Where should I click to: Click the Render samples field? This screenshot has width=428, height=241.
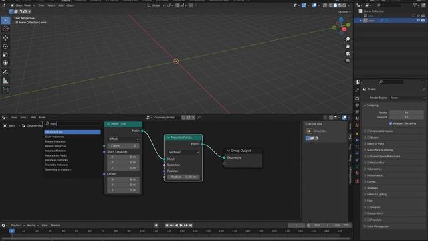click(x=407, y=112)
